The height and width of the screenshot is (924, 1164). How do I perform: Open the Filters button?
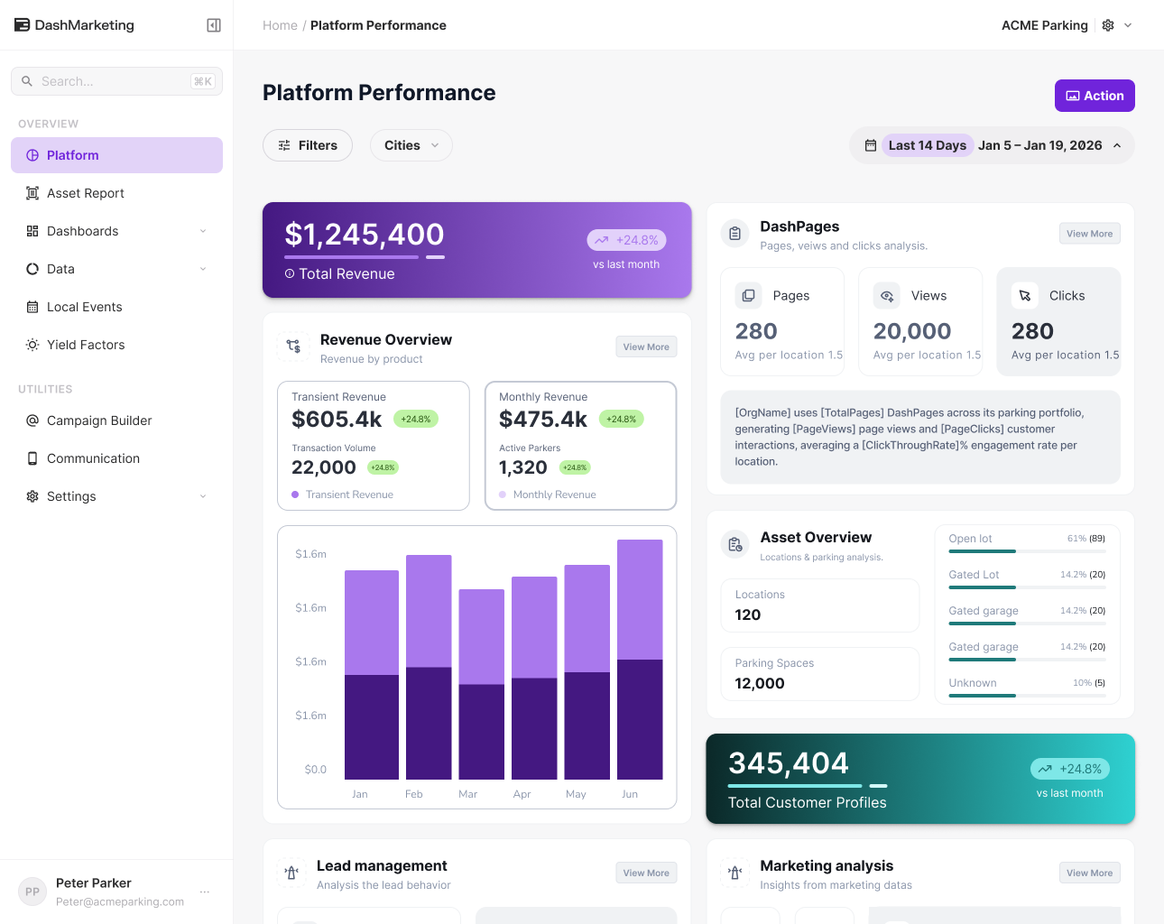click(x=308, y=145)
